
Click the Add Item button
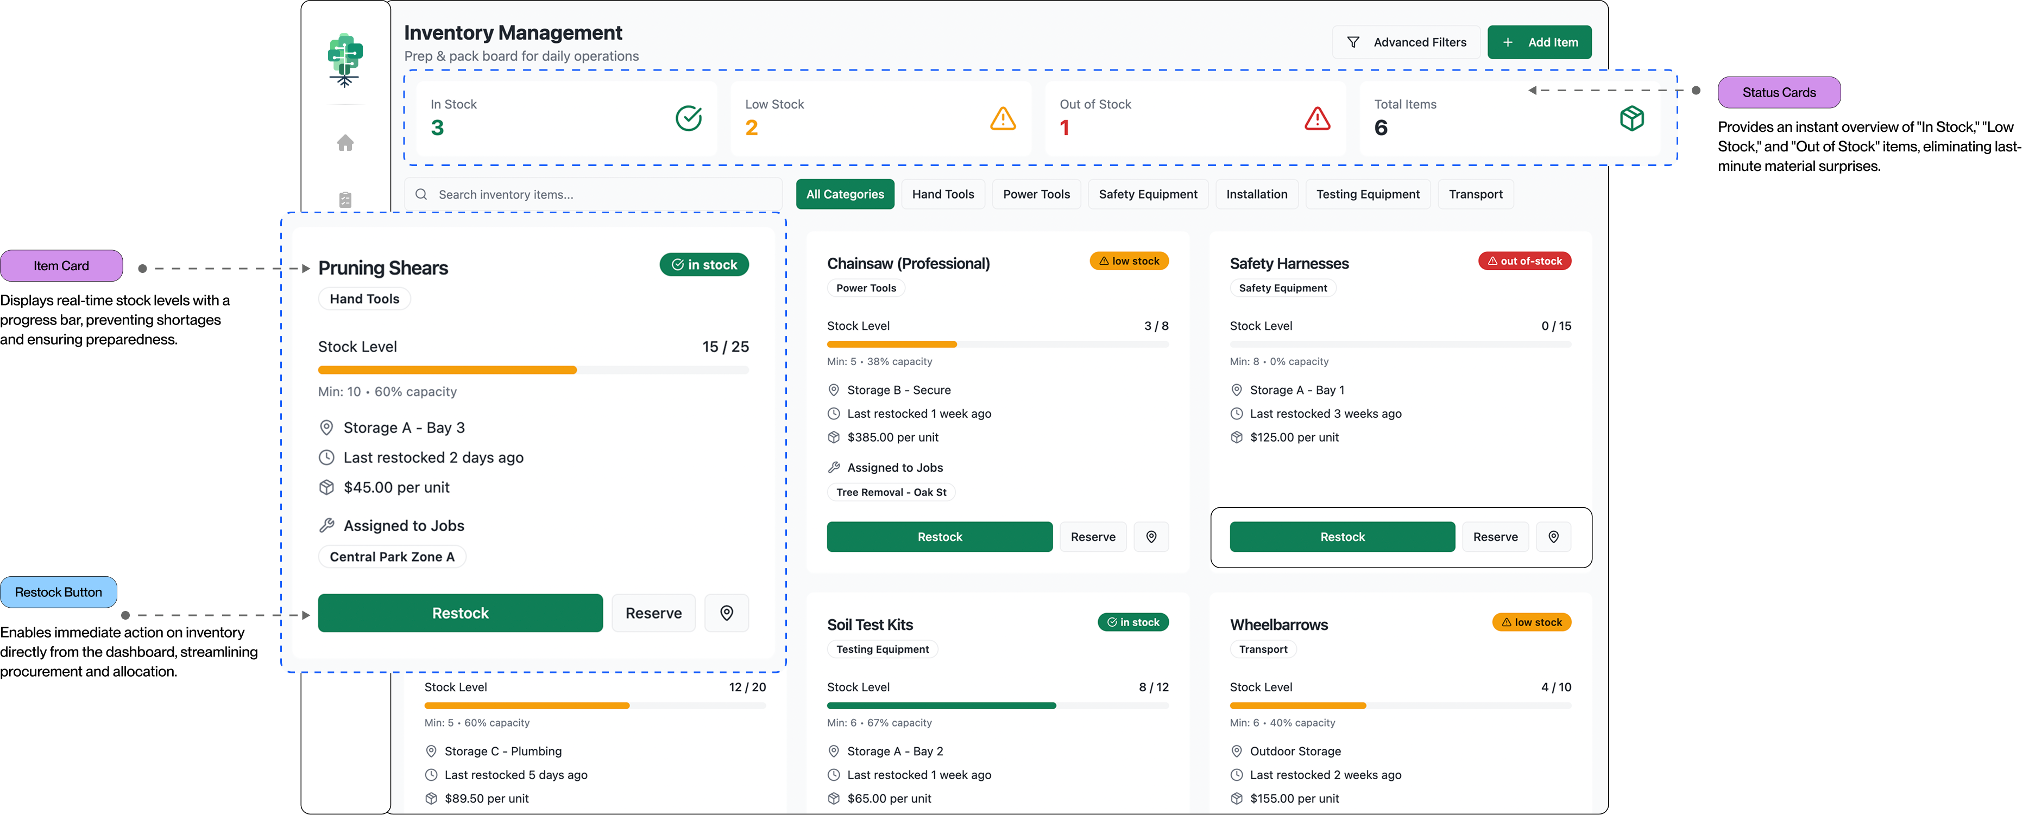tap(1539, 43)
